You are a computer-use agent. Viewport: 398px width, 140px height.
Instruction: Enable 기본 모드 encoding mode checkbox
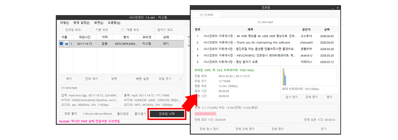point(92,30)
